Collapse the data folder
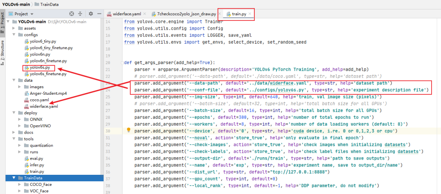 point(14,80)
